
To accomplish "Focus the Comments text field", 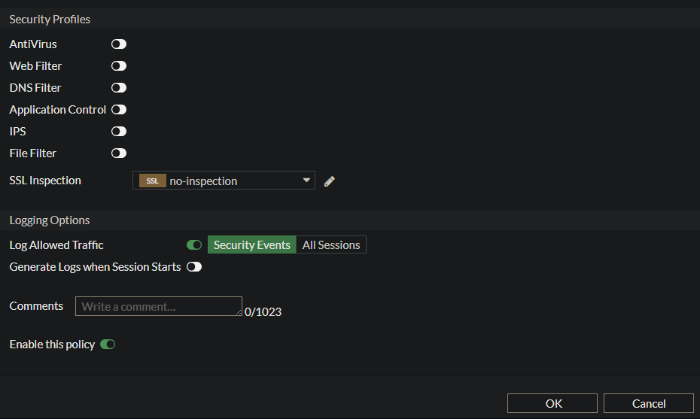I will pyautogui.click(x=158, y=306).
